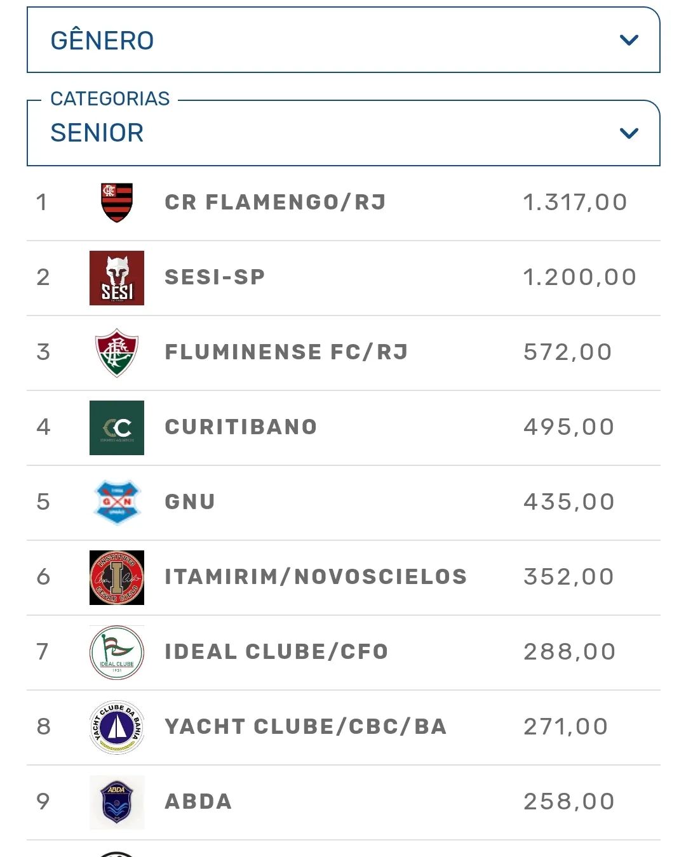Select the SESI-SP team name
The image size is (686, 857).
215,277
